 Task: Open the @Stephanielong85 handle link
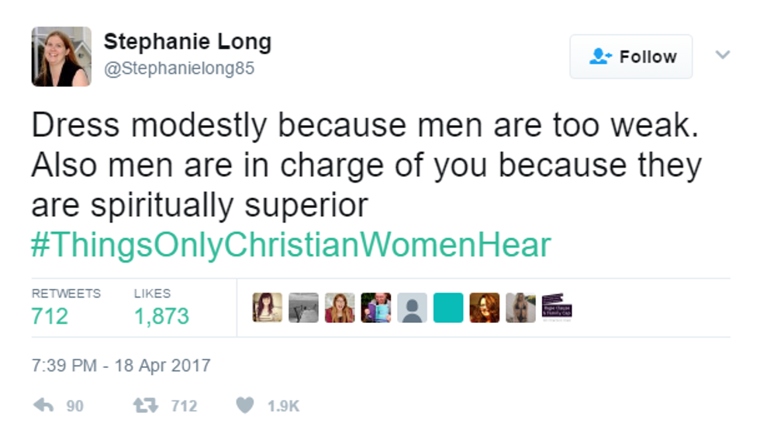coord(179,69)
